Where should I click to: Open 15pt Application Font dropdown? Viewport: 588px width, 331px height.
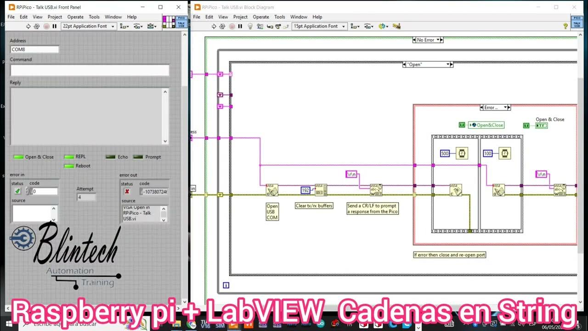point(319,26)
